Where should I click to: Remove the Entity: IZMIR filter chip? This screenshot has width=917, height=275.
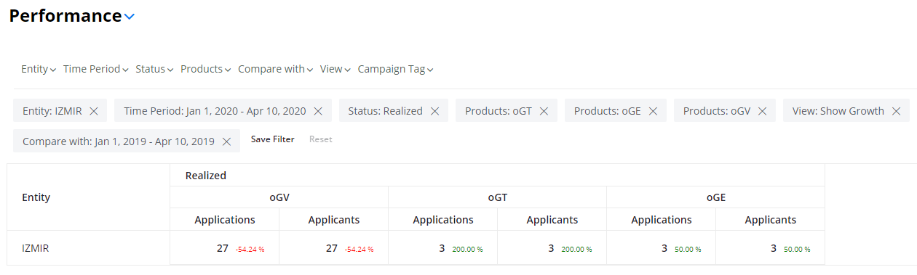coord(94,111)
